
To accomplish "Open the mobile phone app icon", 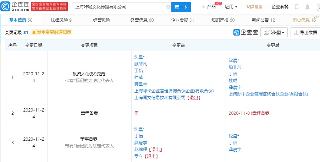I will click(x=297, y=7).
